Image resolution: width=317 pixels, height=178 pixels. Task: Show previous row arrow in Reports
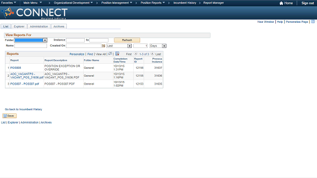pyautogui.click(x=136, y=54)
